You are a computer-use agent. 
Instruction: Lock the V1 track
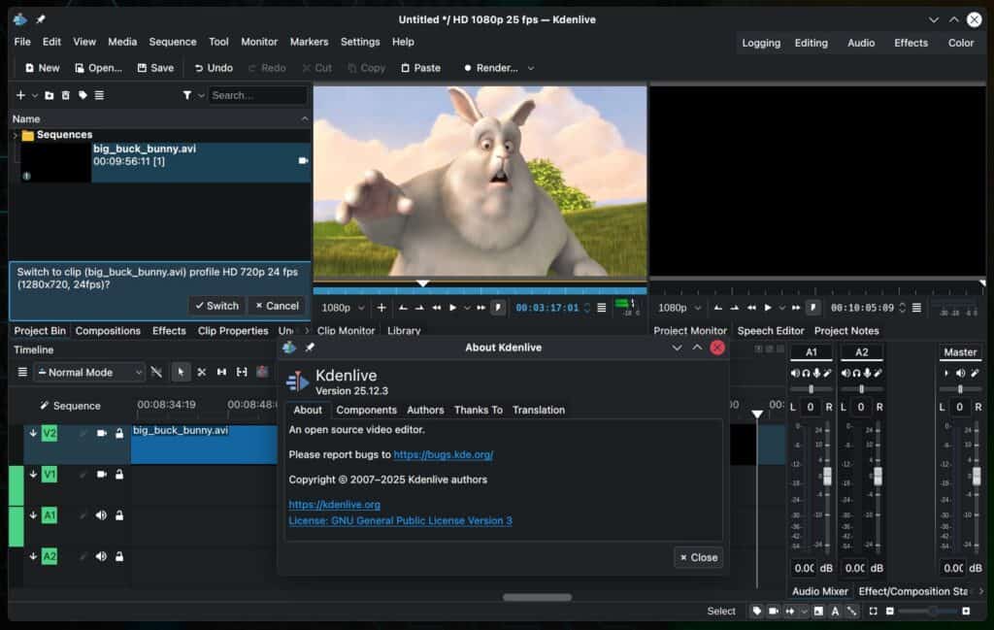point(119,475)
